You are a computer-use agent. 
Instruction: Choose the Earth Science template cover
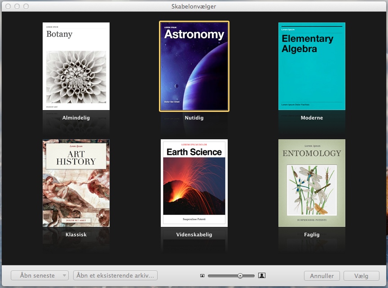194,183
